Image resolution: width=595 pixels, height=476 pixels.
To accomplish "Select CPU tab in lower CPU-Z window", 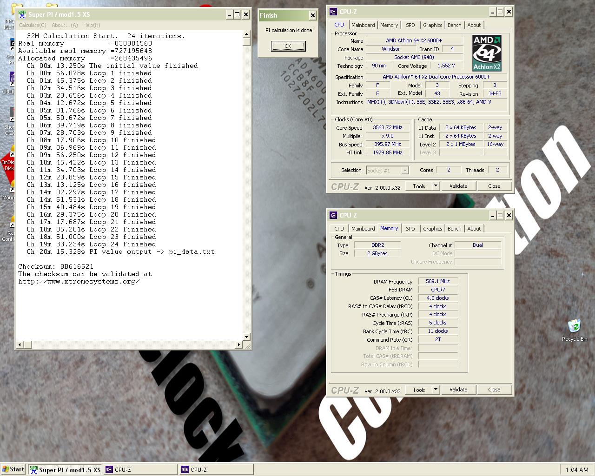I will click(339, 229).
